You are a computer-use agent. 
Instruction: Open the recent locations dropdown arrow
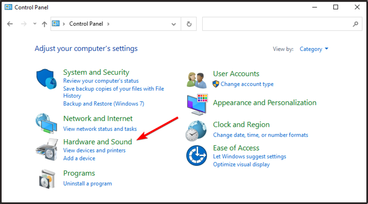click(35, 24)
